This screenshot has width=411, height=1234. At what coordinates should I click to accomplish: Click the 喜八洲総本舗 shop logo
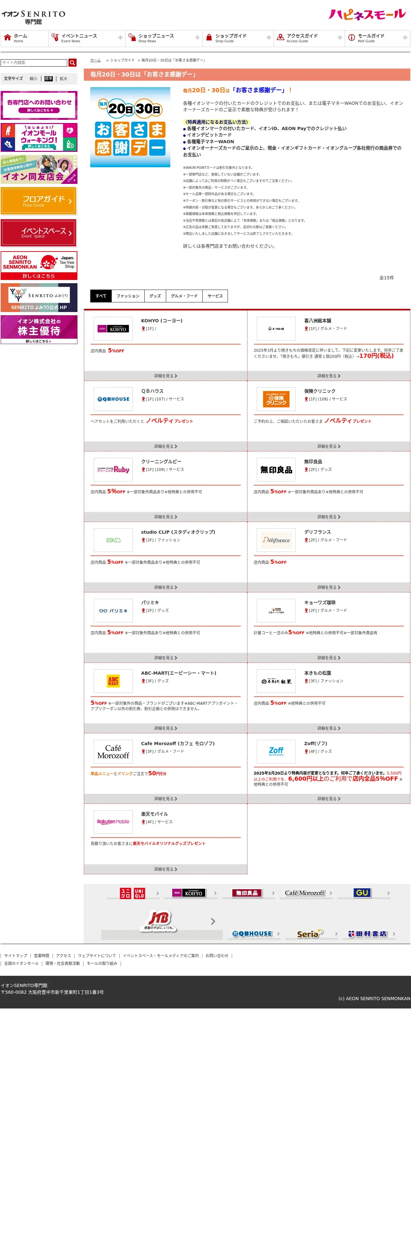point(276,329)
